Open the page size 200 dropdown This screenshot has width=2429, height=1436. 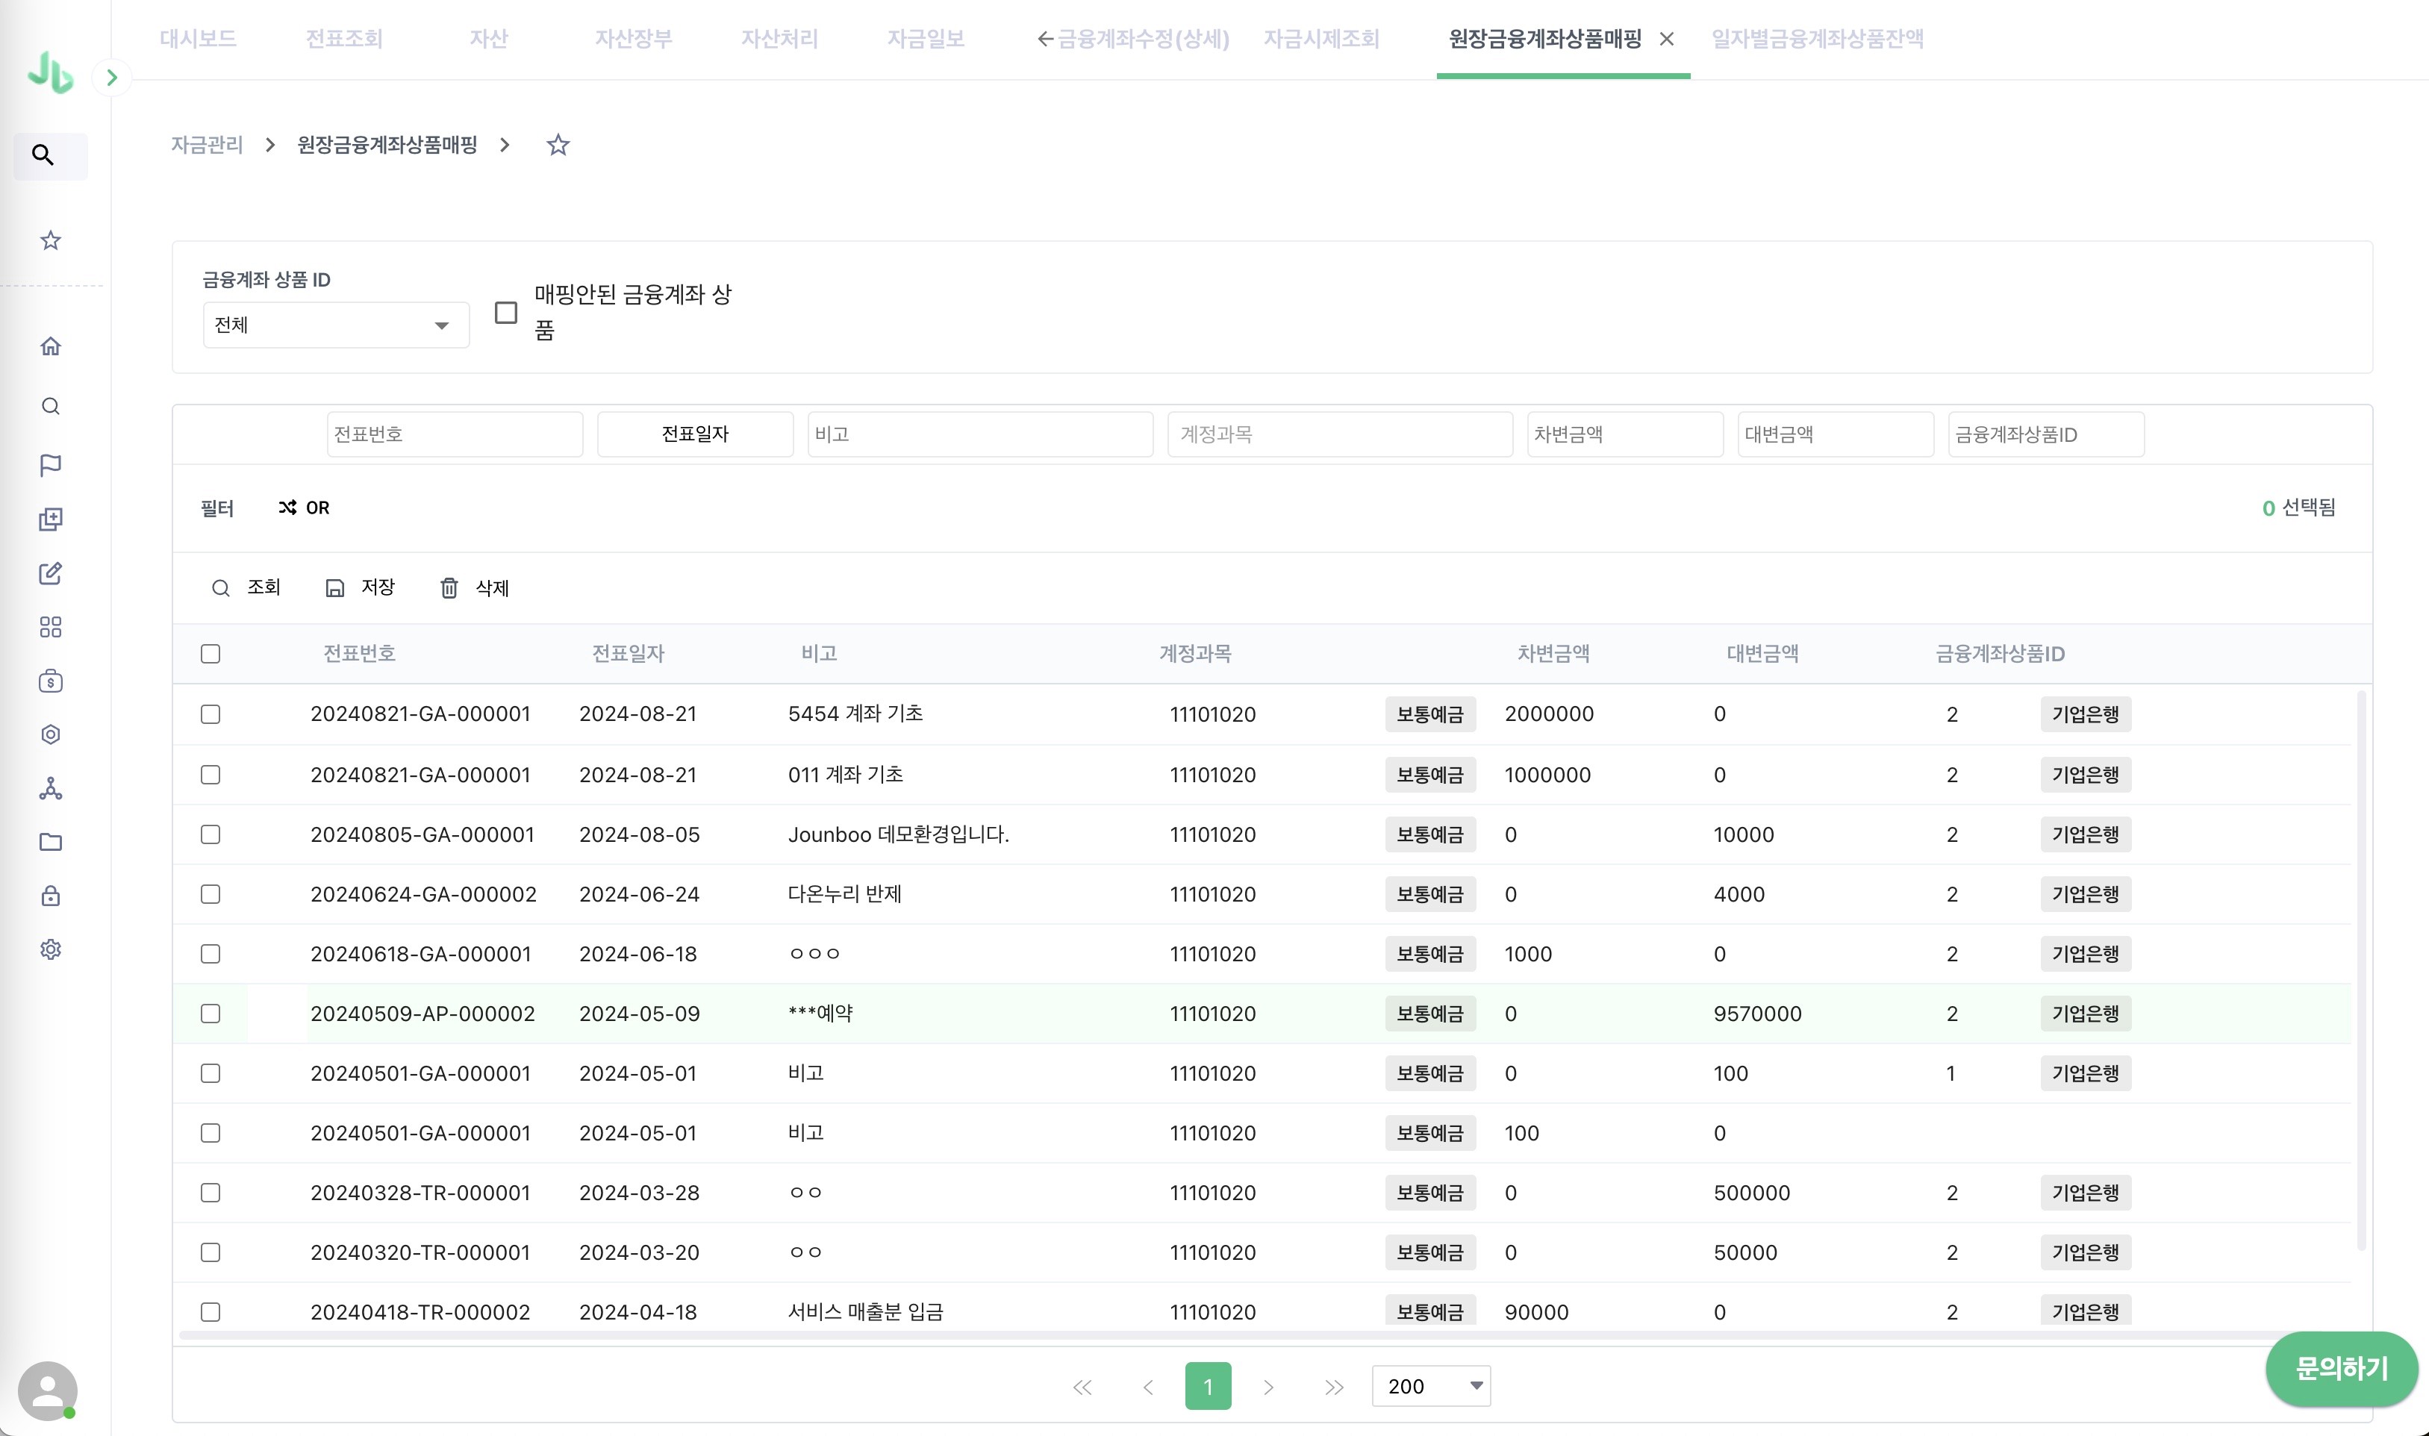click(1430, 1386)
